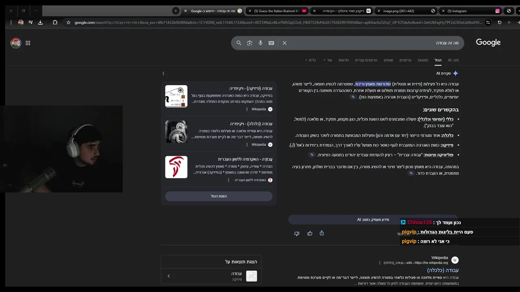Select the סרטונים videos tab
Image resolution: width=520 pixels, height=292 pixels.
point(405,60)
